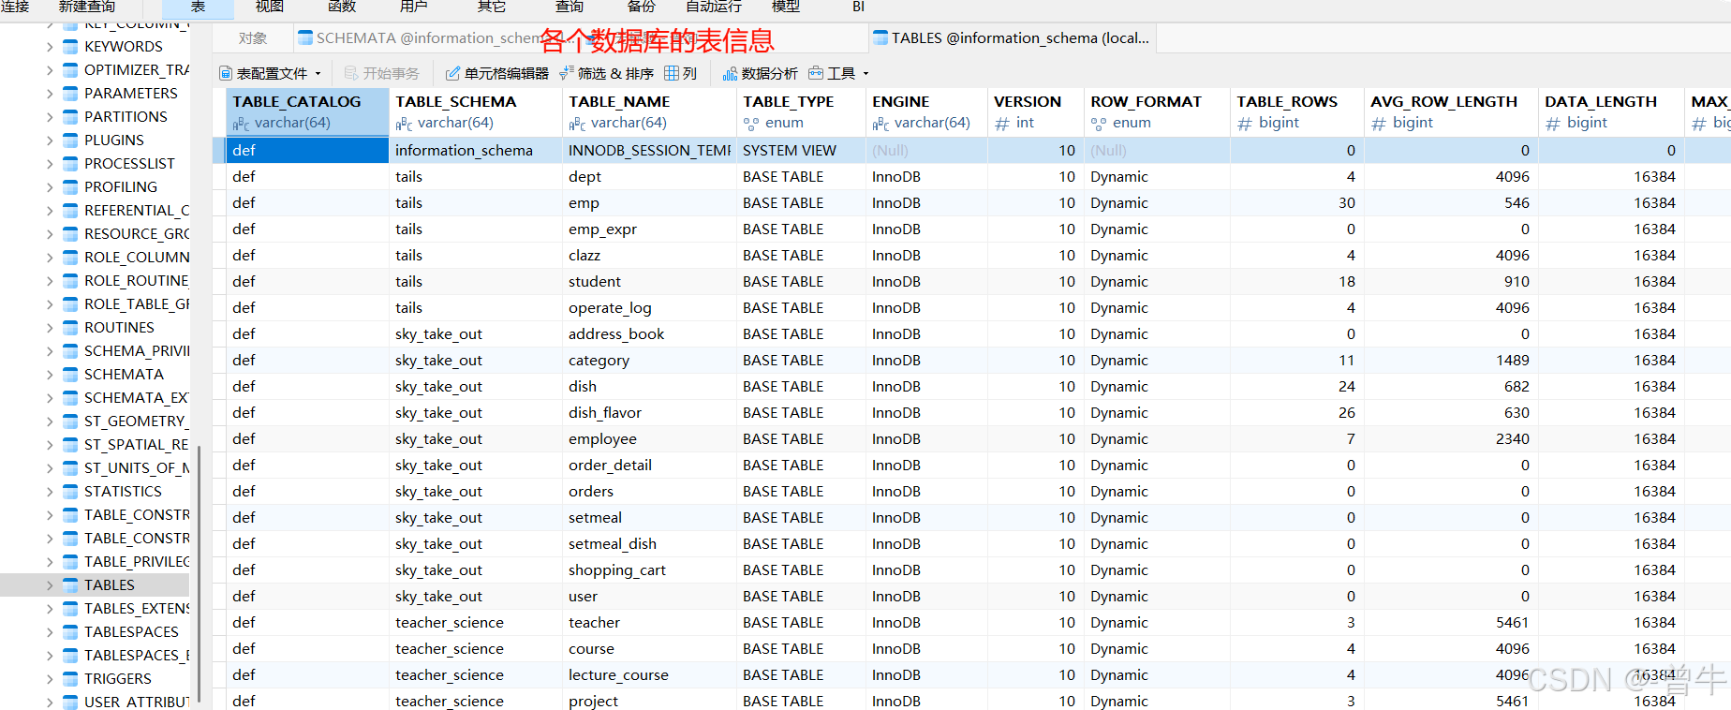Viewport: 1731px width, 710px height.
Task: Open the 表配置文件 profile dropdown
Action: coord(270,73)
